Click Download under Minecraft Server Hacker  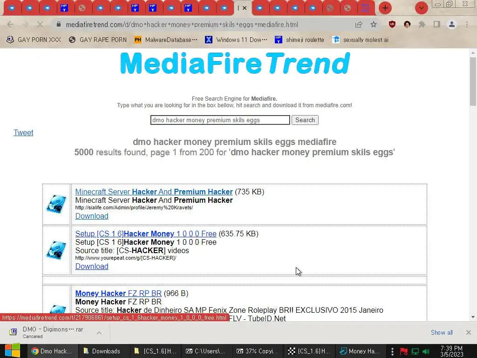(92, 216)
